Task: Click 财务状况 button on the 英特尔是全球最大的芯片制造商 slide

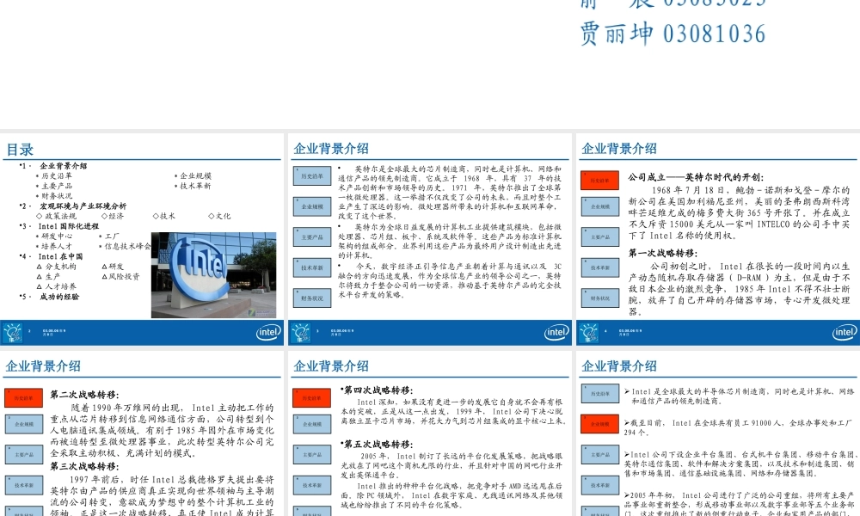Action: tap(312, 298)
